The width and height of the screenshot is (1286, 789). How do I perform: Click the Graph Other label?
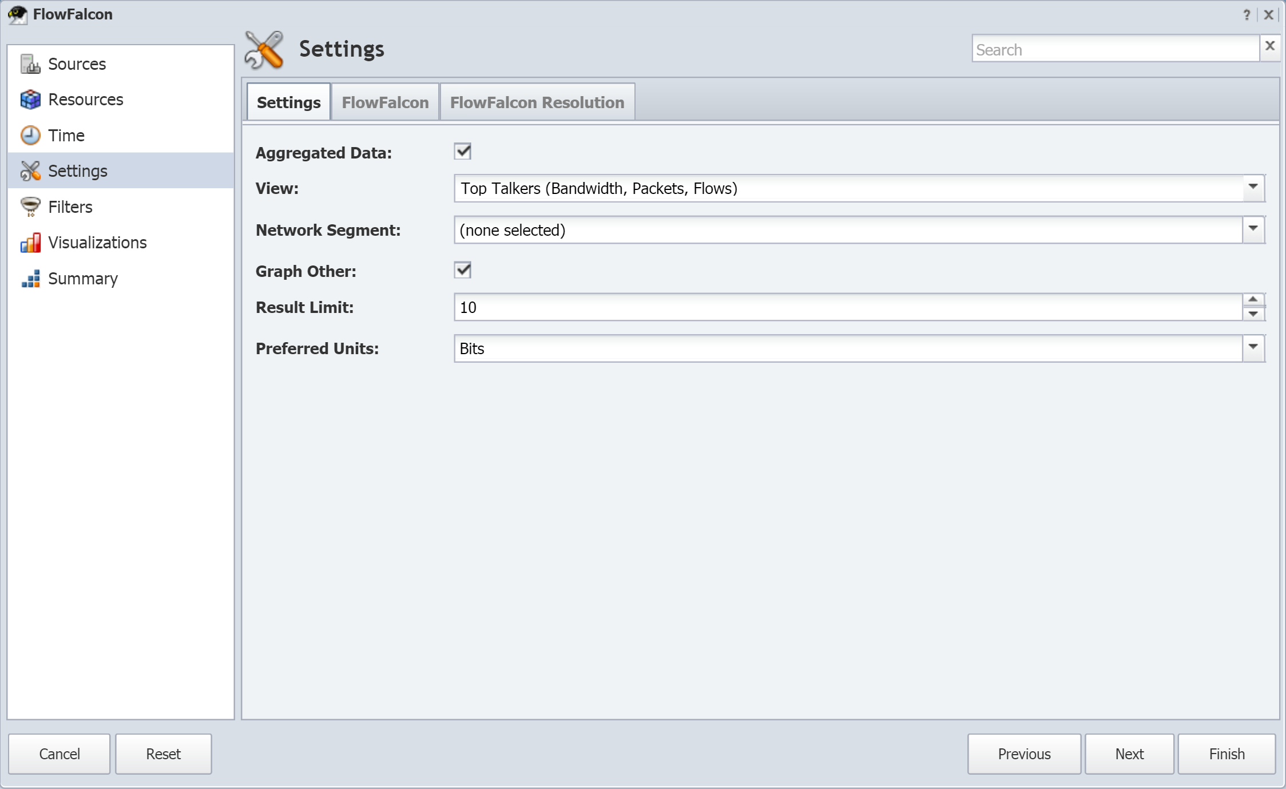[x=305, y=271]
